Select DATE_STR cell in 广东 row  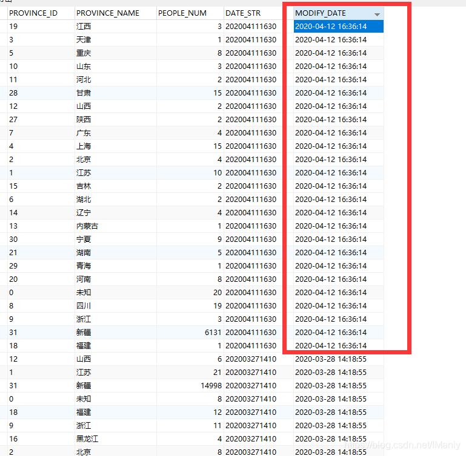click(x=258, y=133)
